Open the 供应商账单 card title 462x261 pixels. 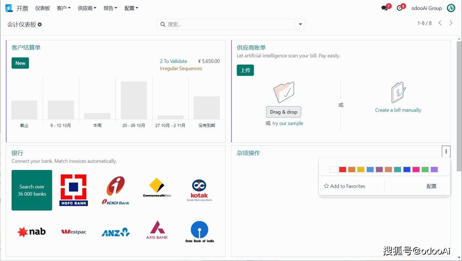pos(251,48)
